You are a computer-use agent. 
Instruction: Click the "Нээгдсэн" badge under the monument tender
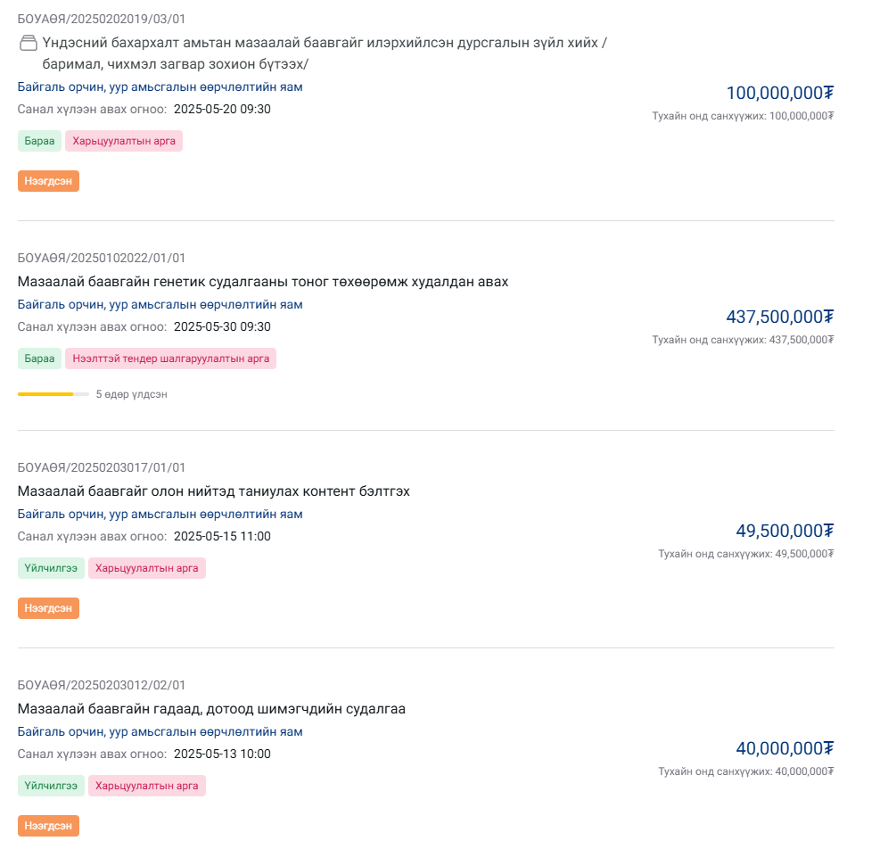point(48,181)
